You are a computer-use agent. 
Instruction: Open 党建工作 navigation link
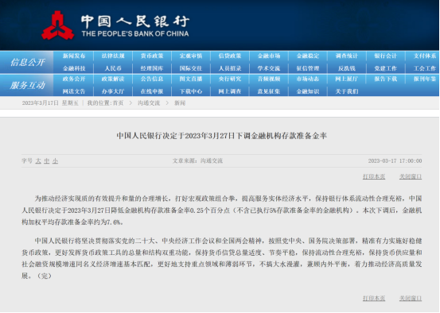pos(386,68)
